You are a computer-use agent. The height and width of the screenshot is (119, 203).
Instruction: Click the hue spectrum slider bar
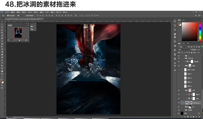tap(200, 32)
